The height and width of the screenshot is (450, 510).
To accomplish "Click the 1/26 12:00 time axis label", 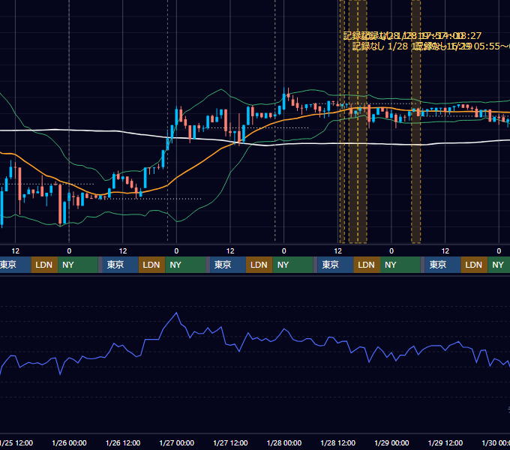I will 123,442.
